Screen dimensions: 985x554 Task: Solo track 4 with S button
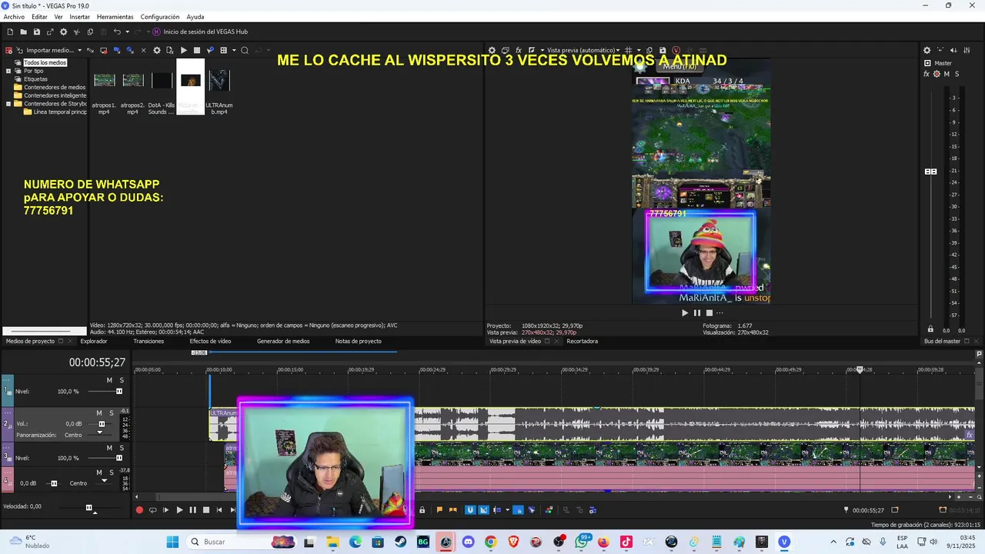coord(111,472)
